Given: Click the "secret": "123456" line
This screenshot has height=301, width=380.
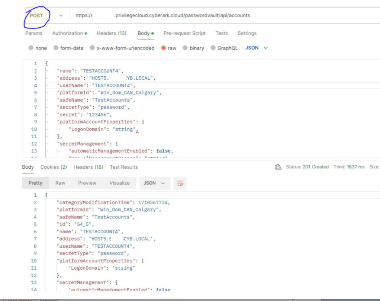Looking at the screenshot, I should pyautogui.click(x=84, y=115).
